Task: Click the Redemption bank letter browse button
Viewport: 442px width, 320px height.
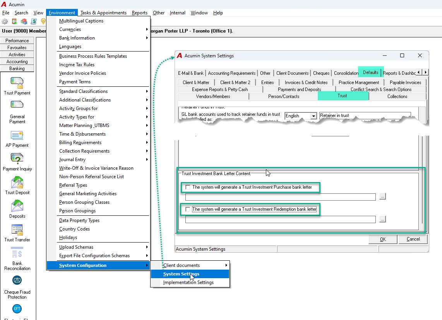Action: (382, 219)
